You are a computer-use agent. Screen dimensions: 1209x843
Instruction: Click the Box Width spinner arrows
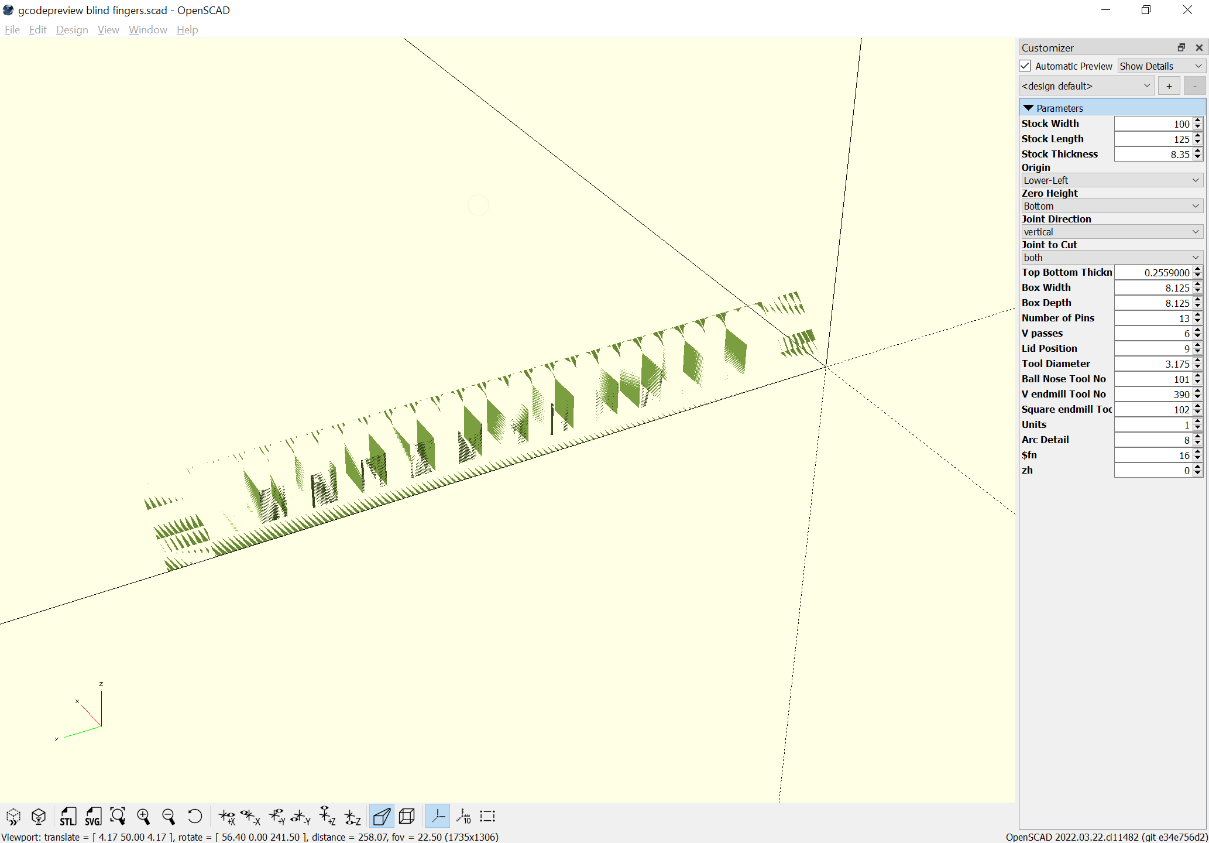(x=1198, y=287)
